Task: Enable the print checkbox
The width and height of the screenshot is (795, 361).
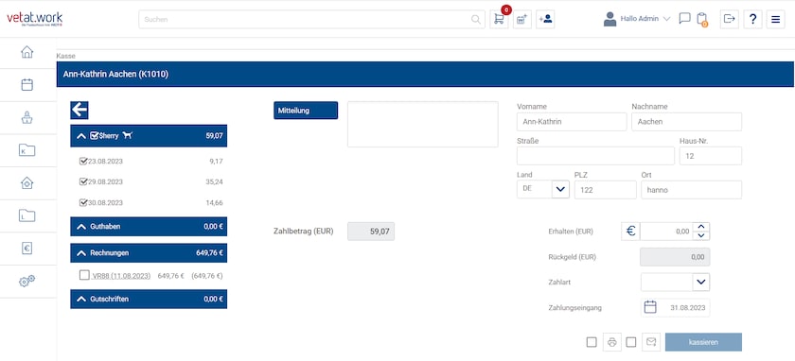Action: click(592, 342)
